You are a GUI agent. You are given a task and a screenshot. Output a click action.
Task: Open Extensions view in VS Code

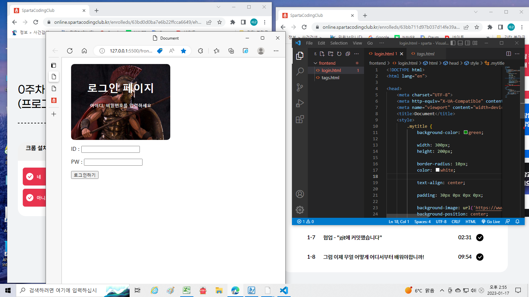300,119
